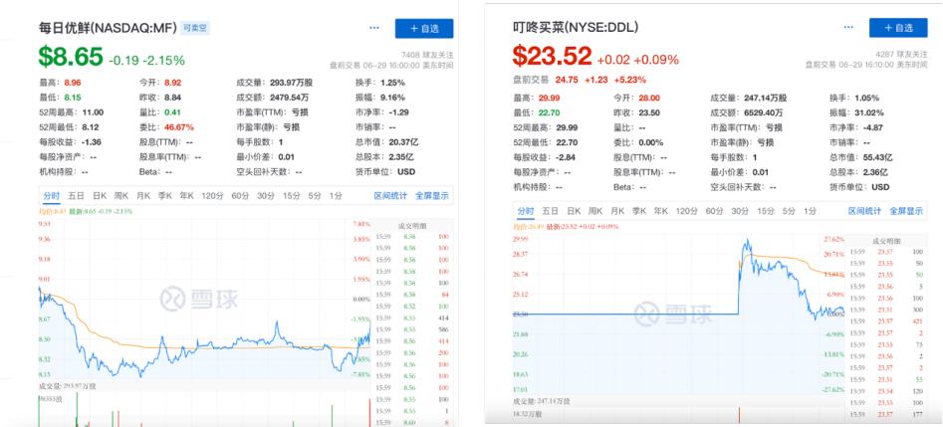The image size is (943, 427).
Task: Click 每日优鲜 52周最高 value 11.00
Action: (x=93, y=112)
